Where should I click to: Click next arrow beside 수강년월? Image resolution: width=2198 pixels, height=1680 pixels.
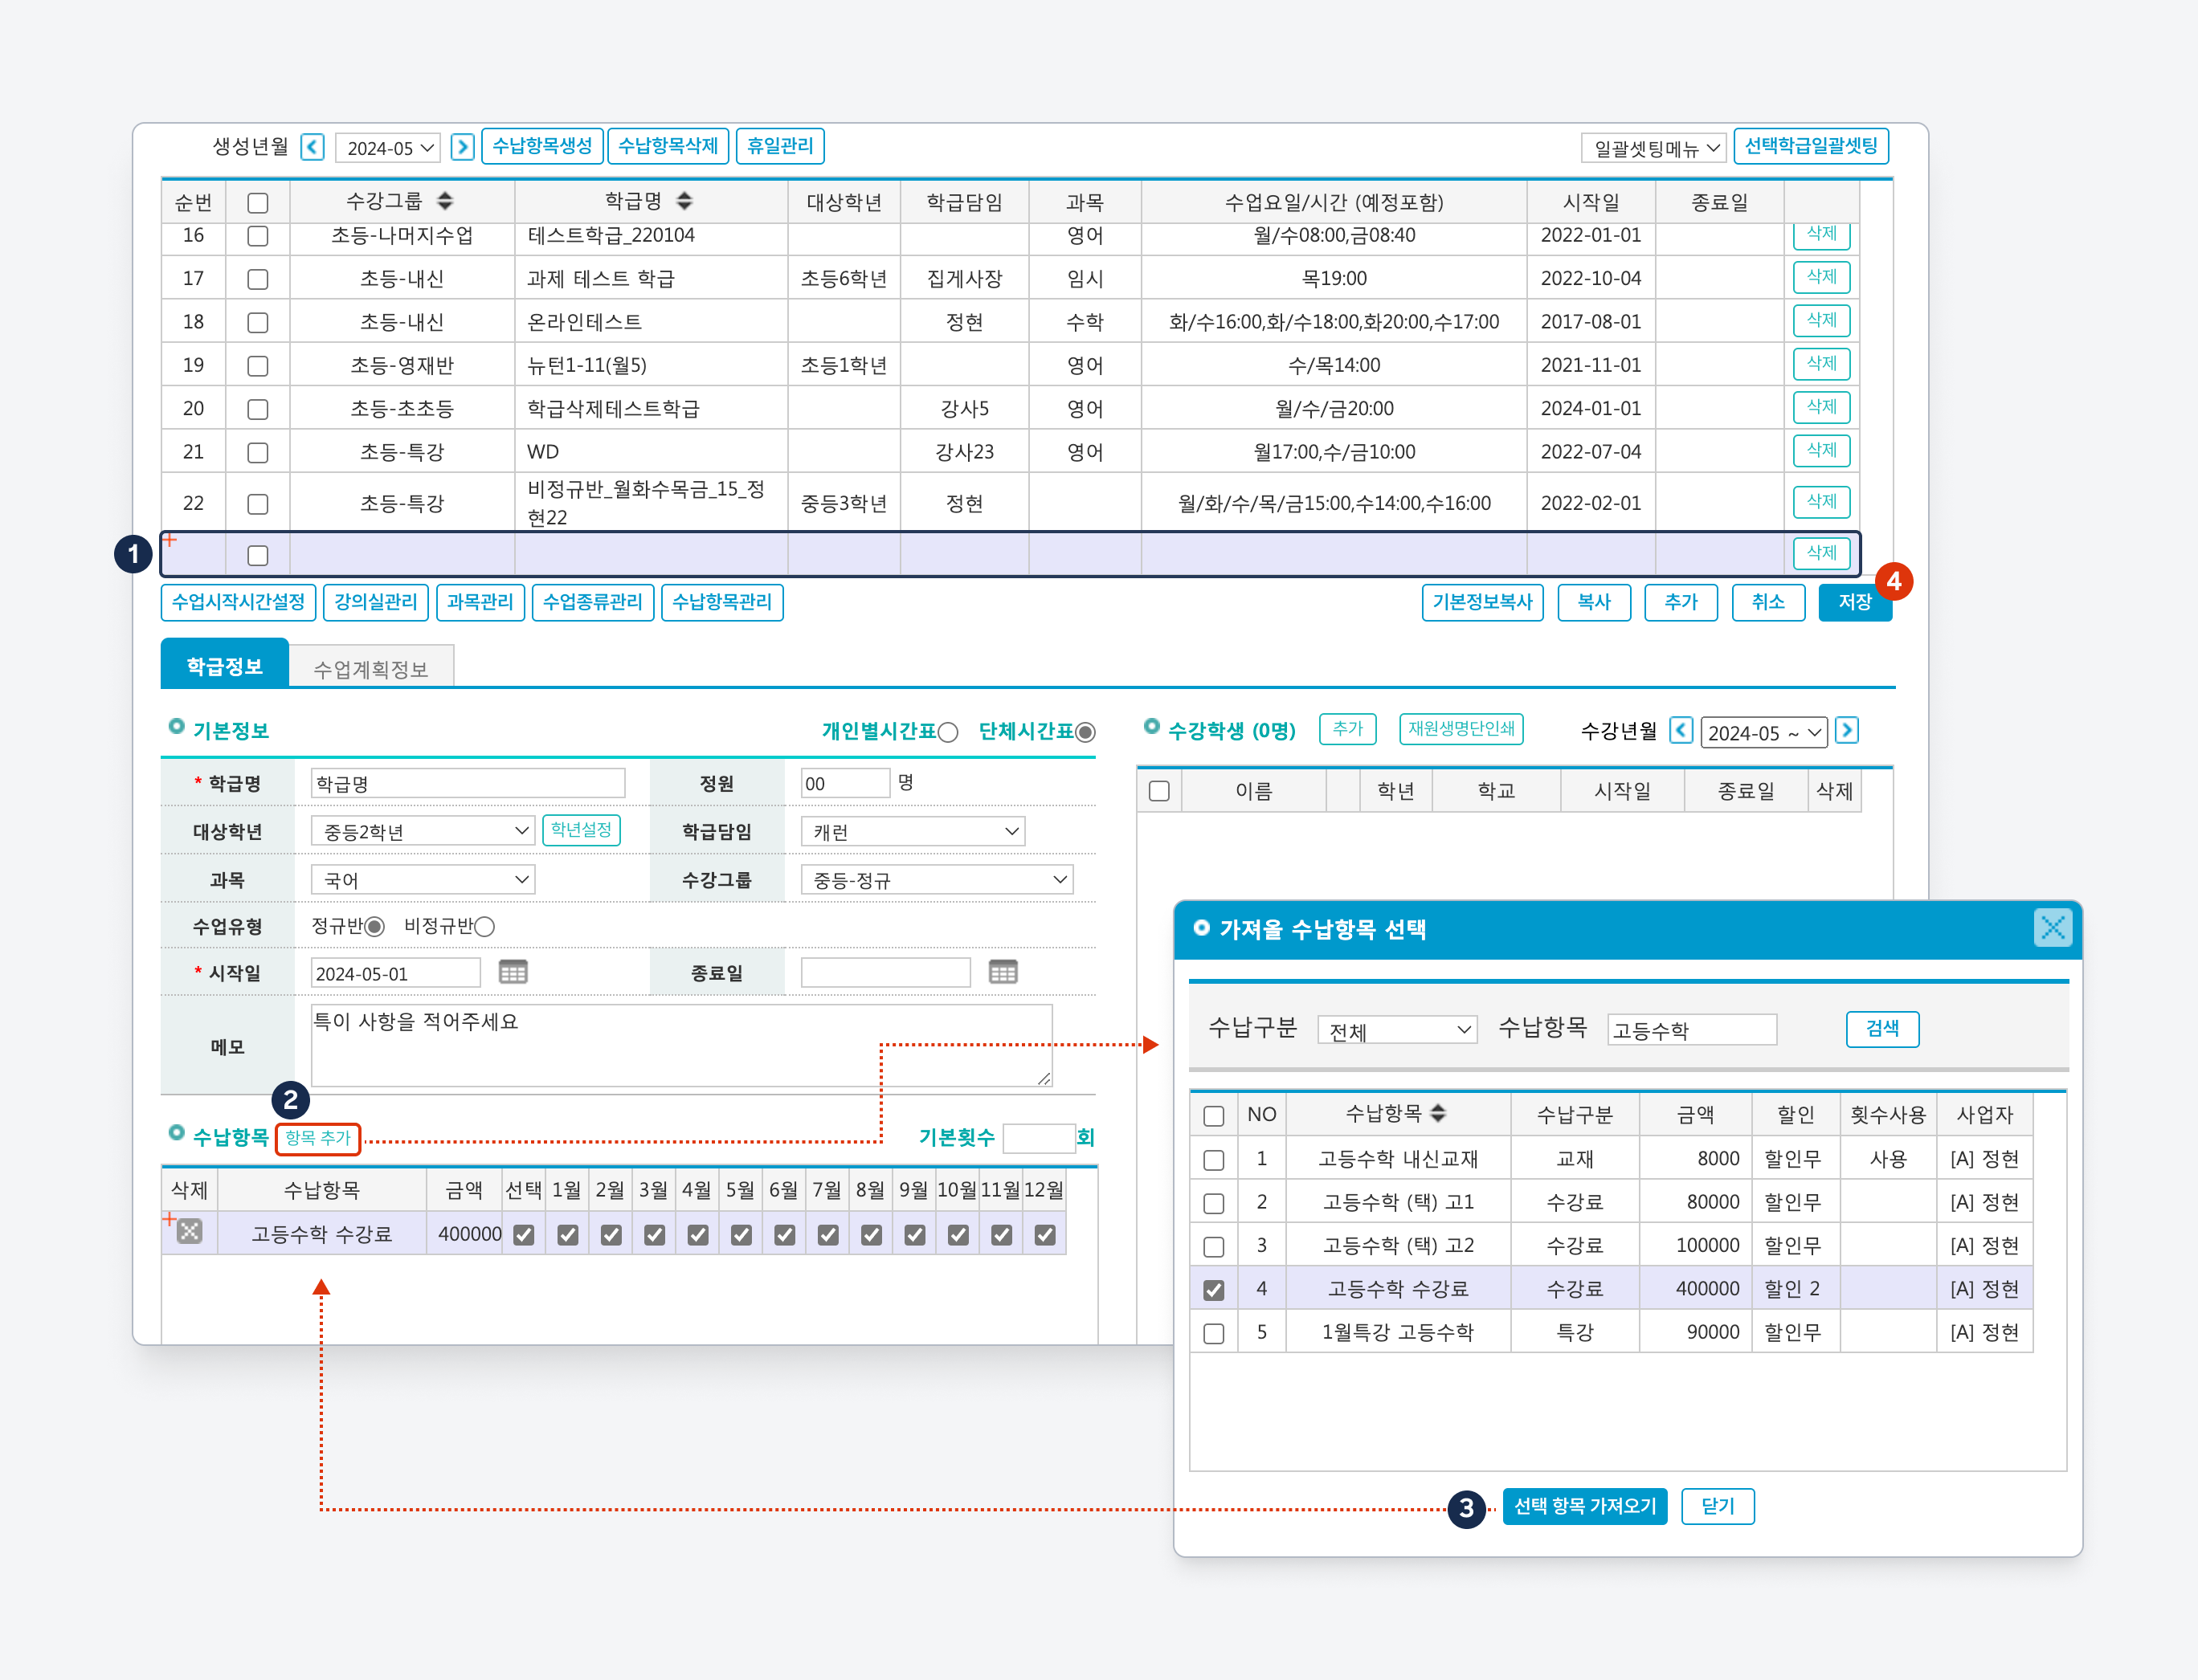(x=1847, y=731)
